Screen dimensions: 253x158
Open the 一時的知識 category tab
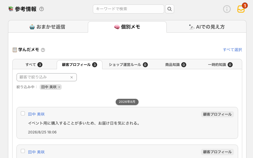(220, 65)
